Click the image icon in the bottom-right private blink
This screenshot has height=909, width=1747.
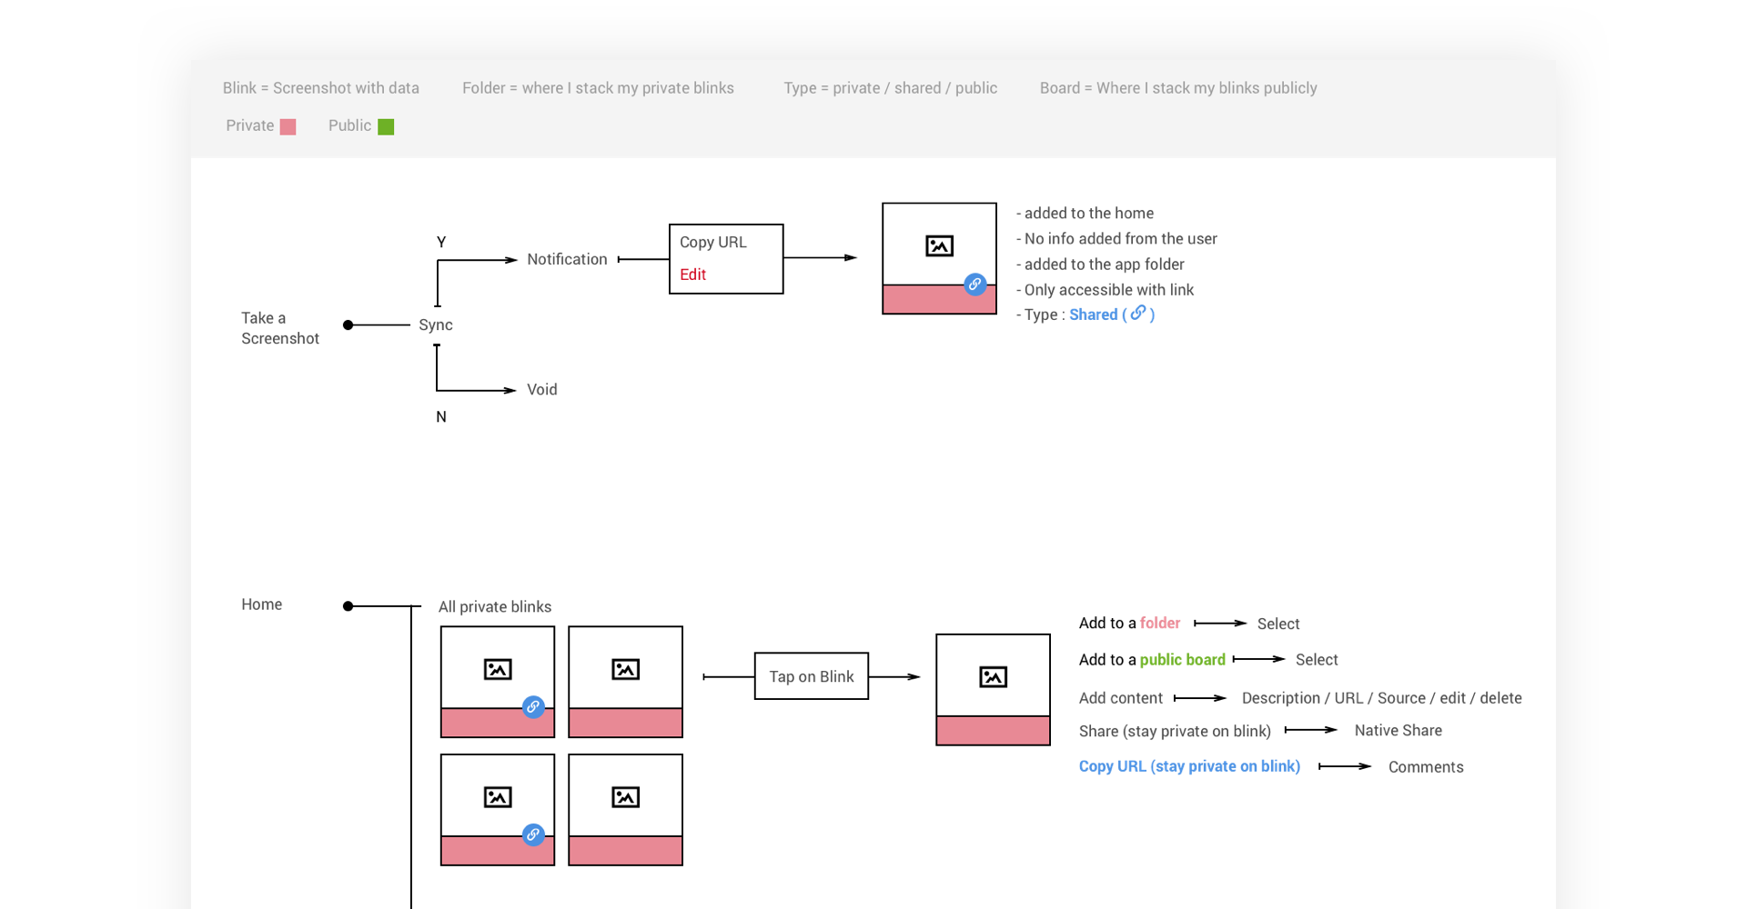click(x=625, y=797)
